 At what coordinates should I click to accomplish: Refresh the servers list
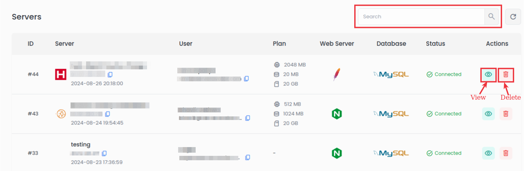(x=513, y=17)
